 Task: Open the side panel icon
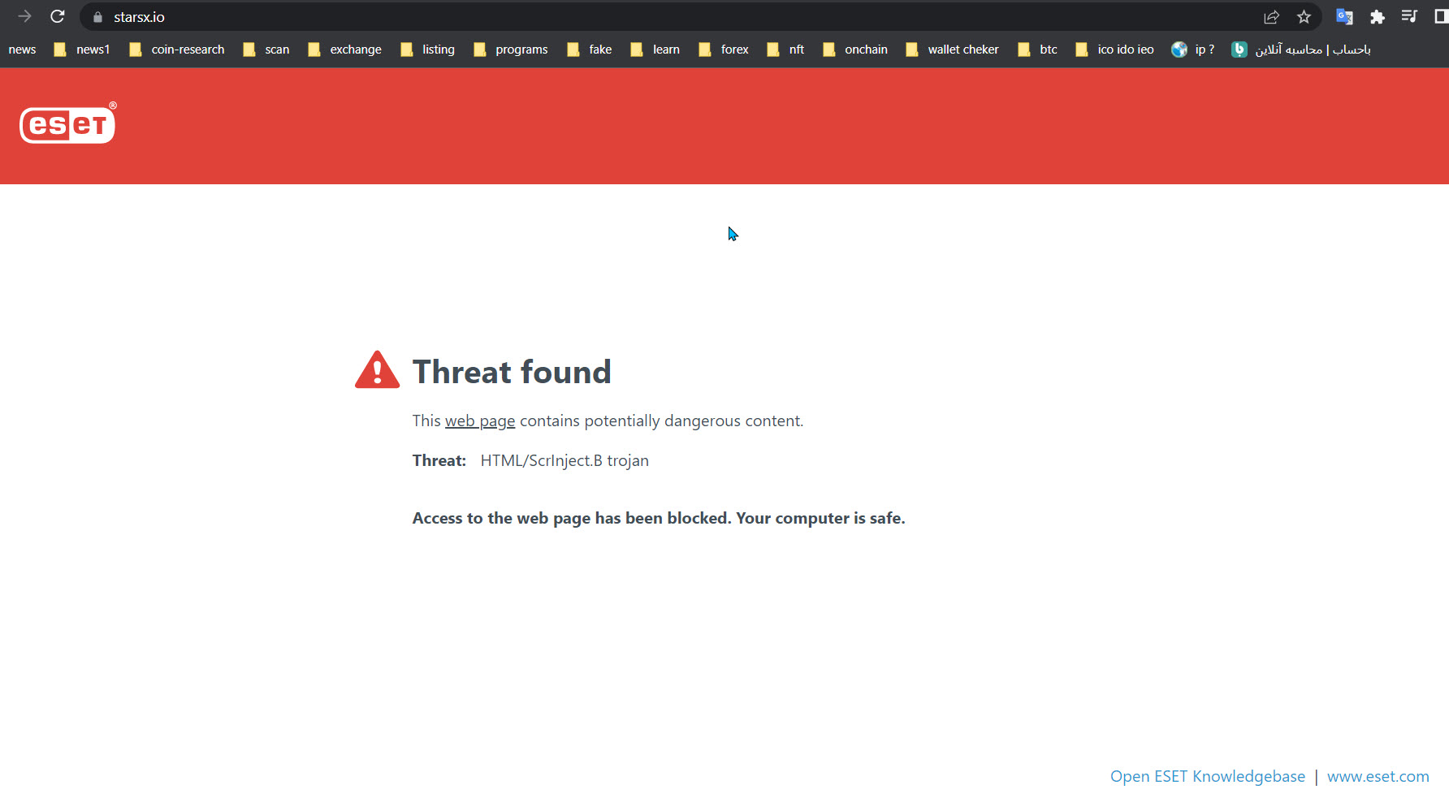(x=1442, y=16)
